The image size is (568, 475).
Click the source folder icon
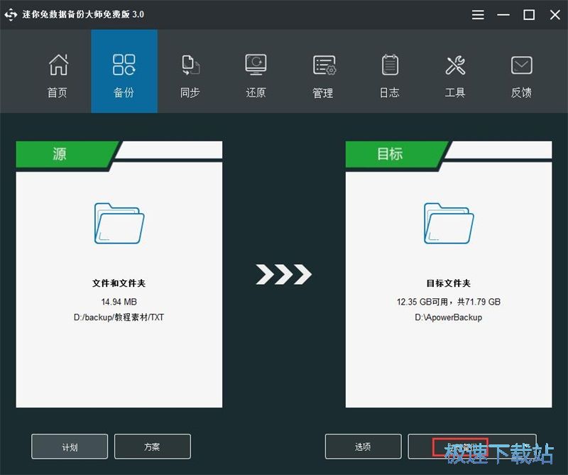(119, 223)
